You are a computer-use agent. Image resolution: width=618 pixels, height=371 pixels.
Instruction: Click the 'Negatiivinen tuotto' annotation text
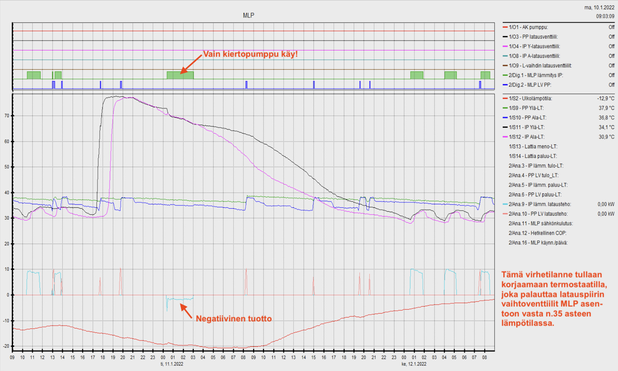pyautogui.click(x=234, y=319)
